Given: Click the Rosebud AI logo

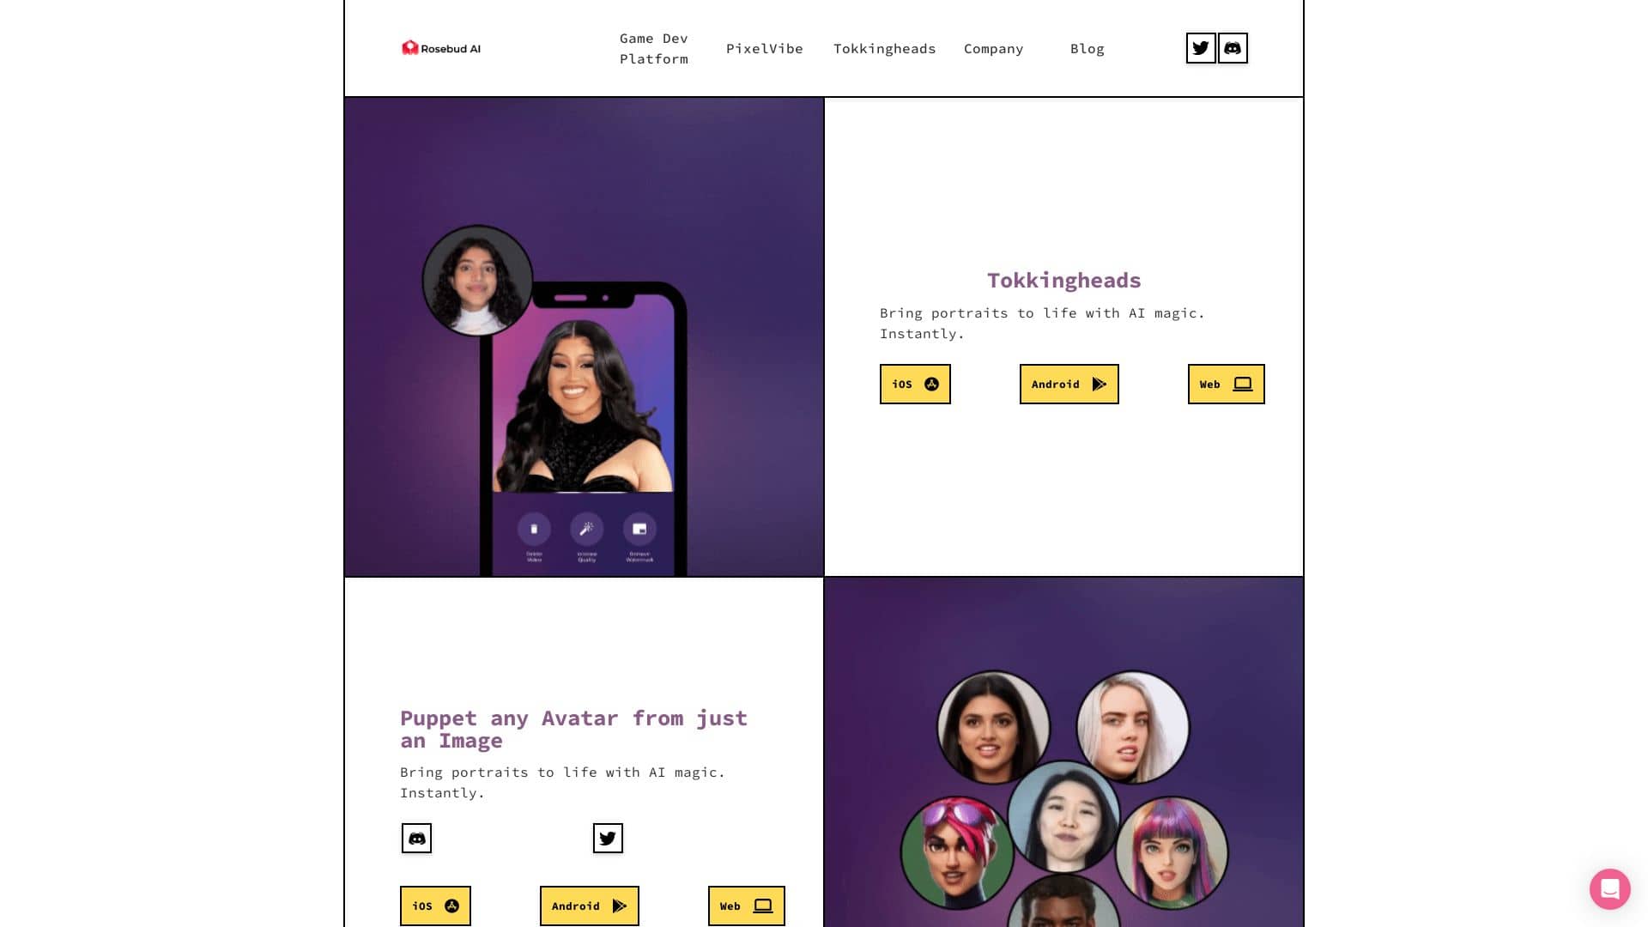Looking at the screenshot, I should 441,48.
